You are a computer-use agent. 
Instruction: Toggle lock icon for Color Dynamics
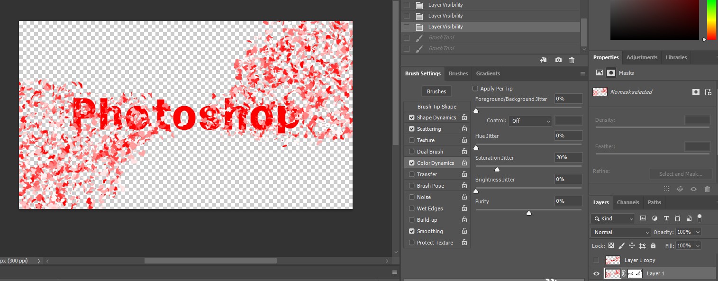464,163
